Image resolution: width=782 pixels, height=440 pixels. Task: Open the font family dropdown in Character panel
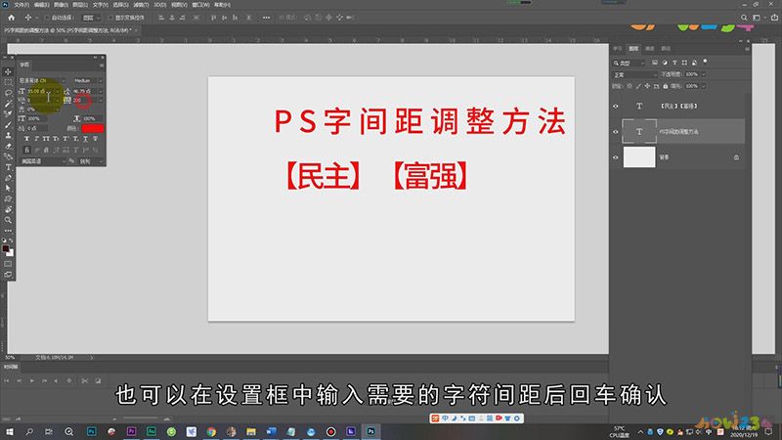tap(64, 81)
